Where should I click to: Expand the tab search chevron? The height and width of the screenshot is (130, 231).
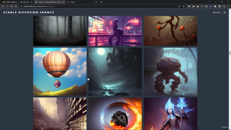click(209, 2)
